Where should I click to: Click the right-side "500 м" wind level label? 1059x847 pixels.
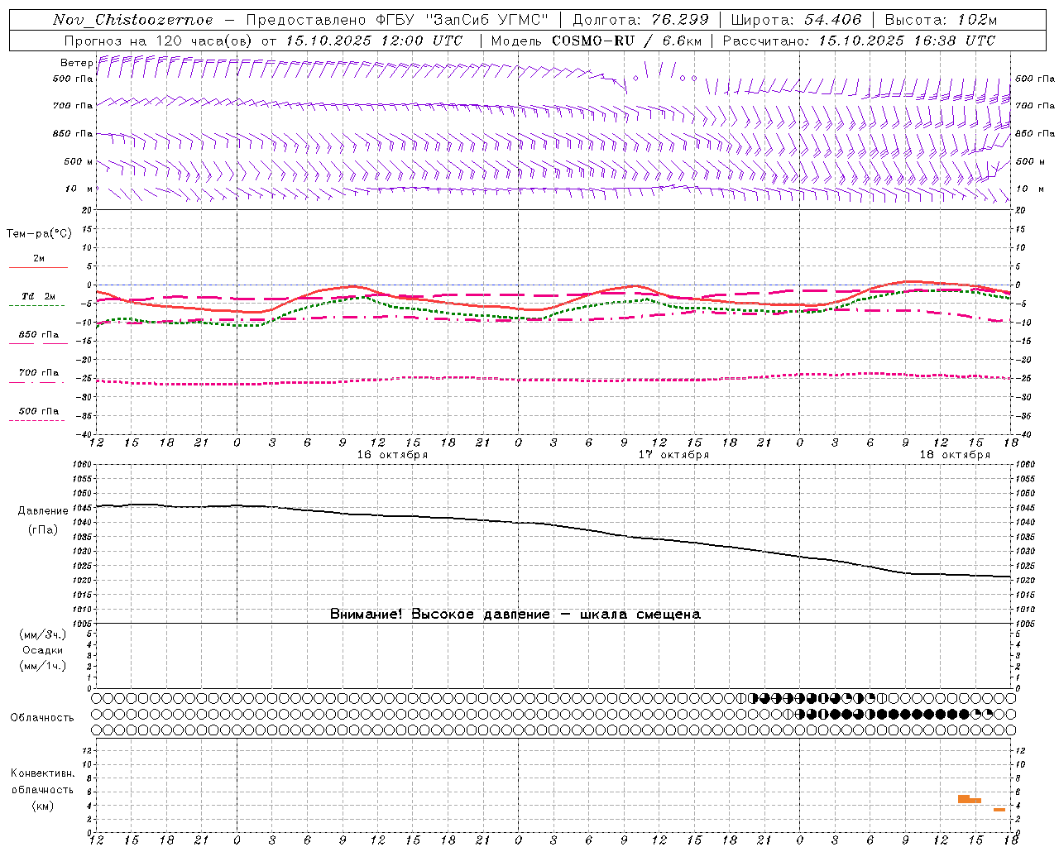pos(1029,161)
